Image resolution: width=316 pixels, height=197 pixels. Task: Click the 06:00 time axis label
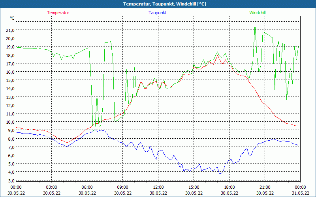click(x=87, y=188)
